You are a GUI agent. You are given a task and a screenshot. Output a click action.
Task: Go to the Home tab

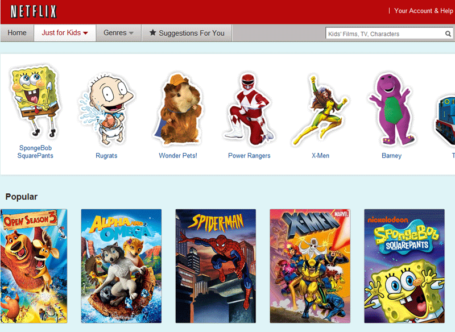(17, 33)
